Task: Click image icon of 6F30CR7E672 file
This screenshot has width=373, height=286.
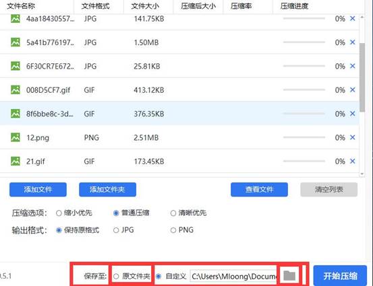Action: point(16,66)
